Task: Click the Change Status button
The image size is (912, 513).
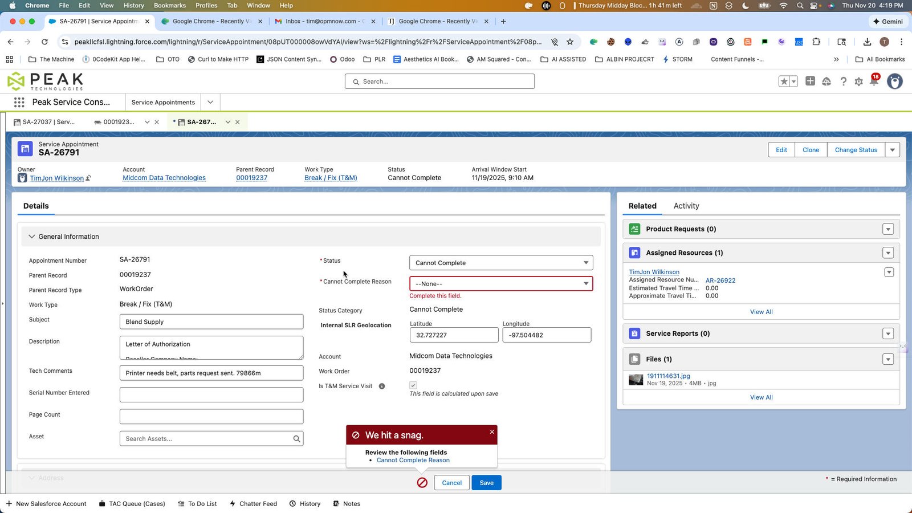Action: click(x=856, y=150)
